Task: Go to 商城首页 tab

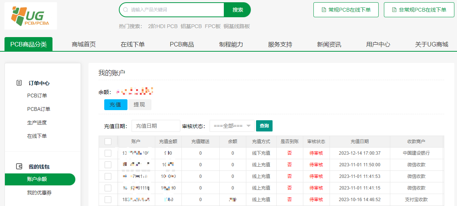Action: 84,44
